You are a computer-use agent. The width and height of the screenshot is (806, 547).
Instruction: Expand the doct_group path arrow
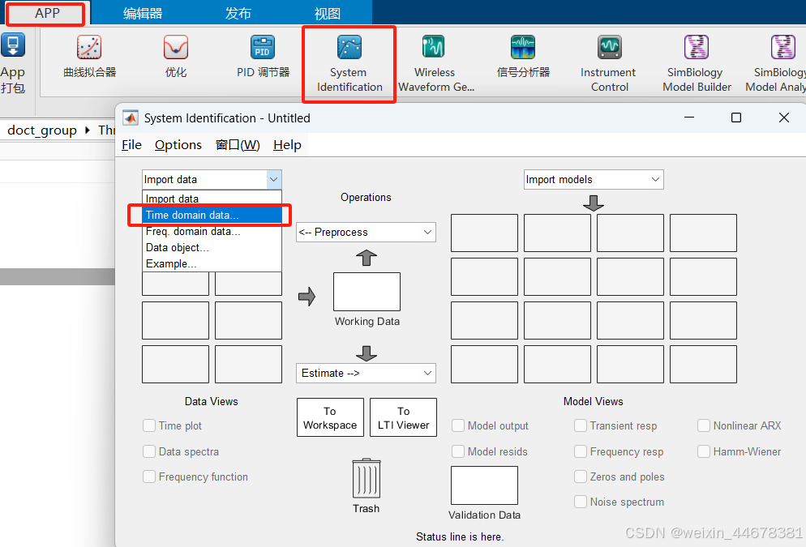point(88,130)
